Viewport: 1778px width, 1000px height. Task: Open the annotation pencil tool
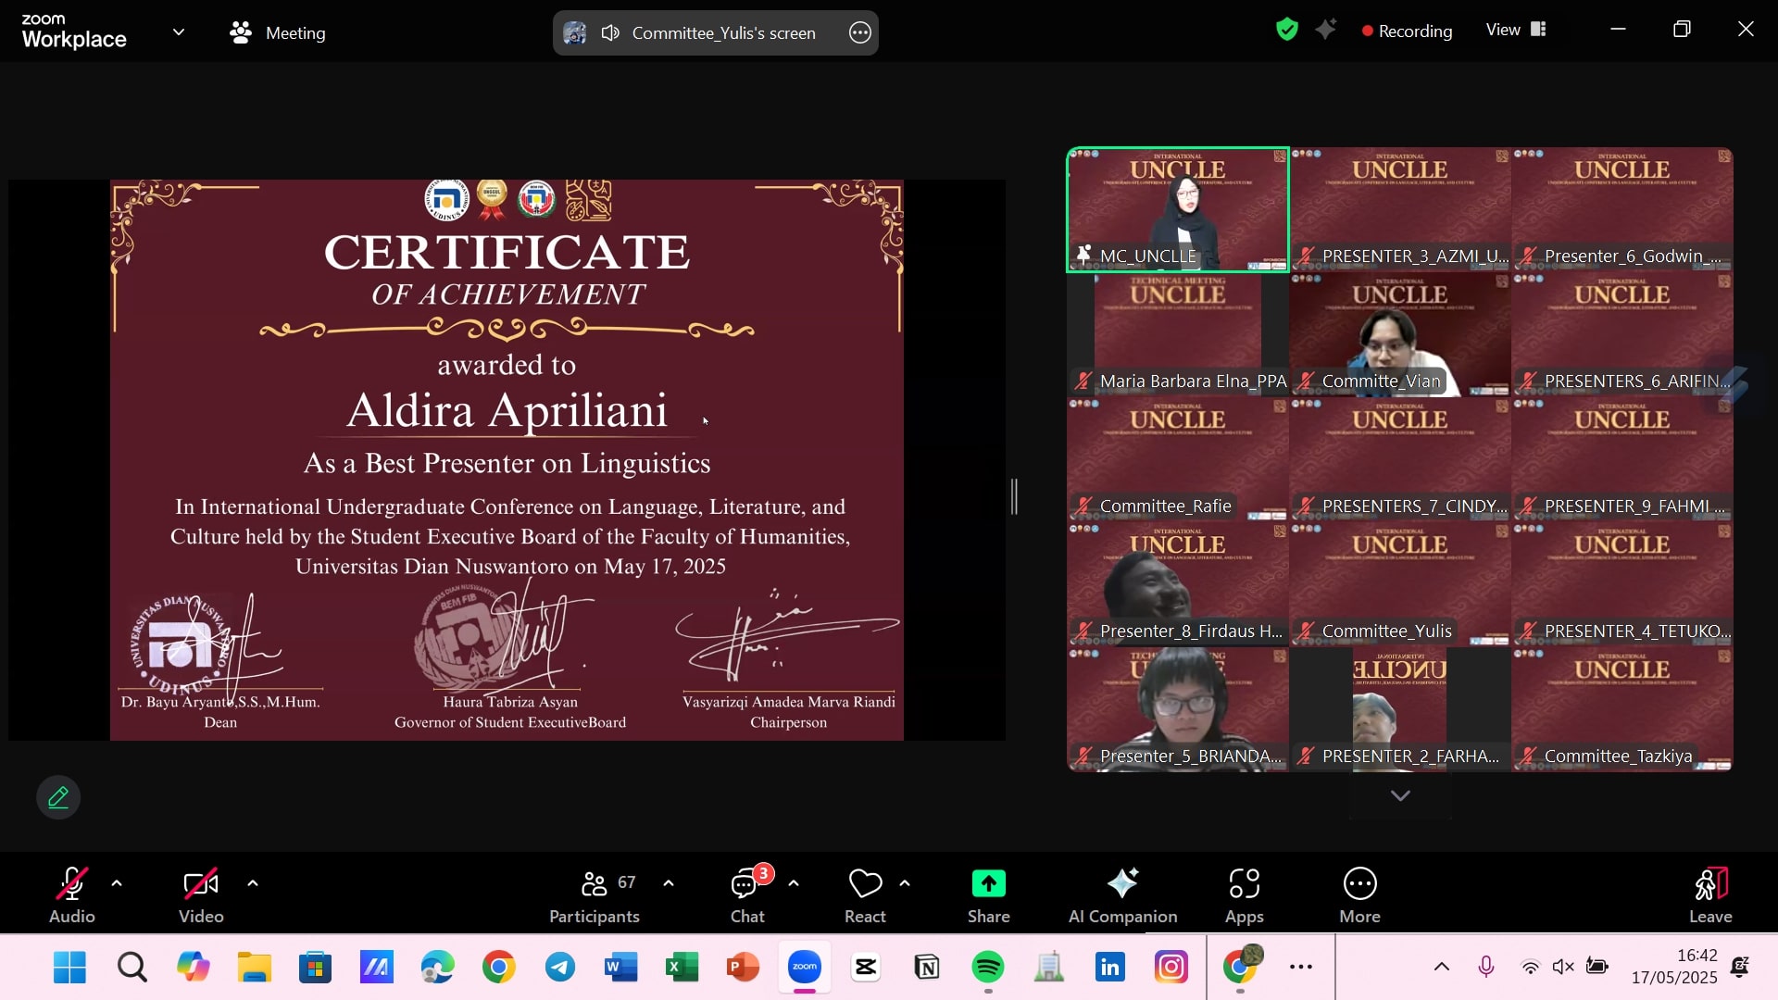58,797
